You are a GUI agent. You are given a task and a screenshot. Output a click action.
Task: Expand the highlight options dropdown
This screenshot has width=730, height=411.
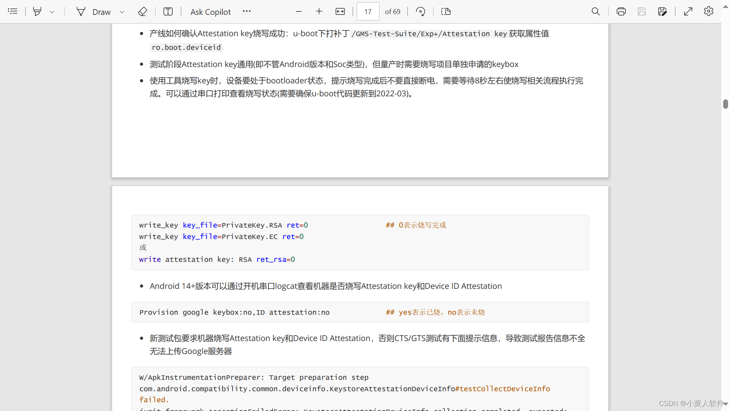(52, 12)
